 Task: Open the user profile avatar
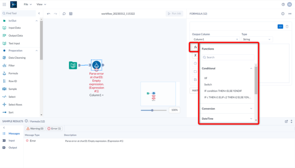(289, 5)
